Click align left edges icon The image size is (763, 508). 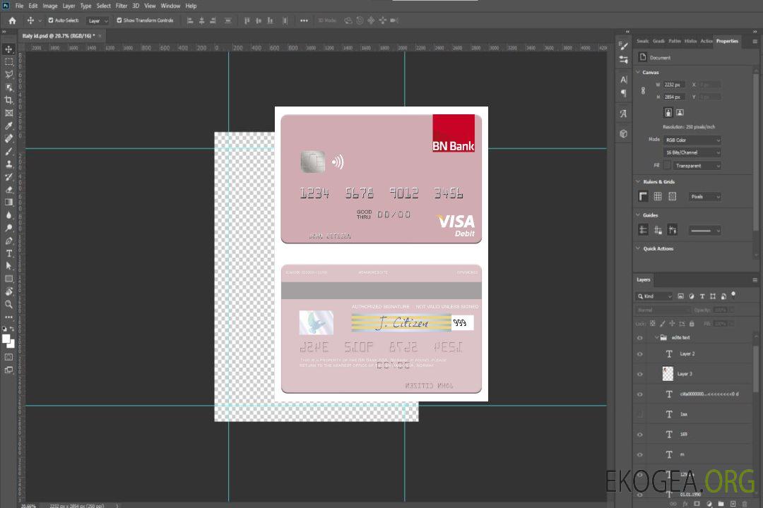click(x=190, y=20)
